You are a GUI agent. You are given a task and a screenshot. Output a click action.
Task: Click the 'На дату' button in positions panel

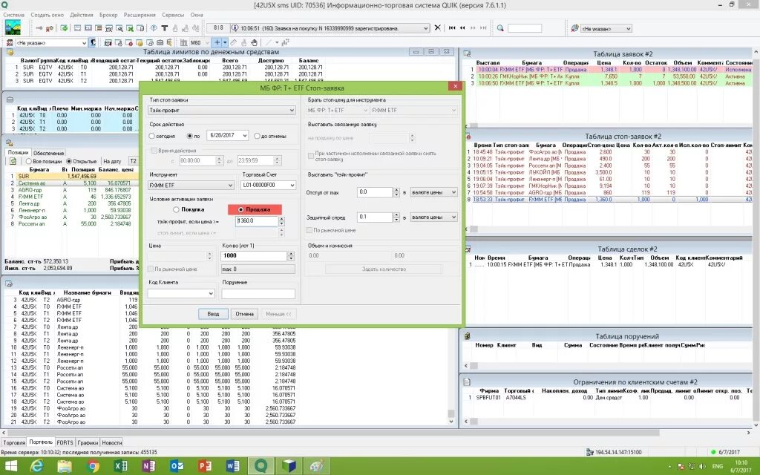(113, 161)
